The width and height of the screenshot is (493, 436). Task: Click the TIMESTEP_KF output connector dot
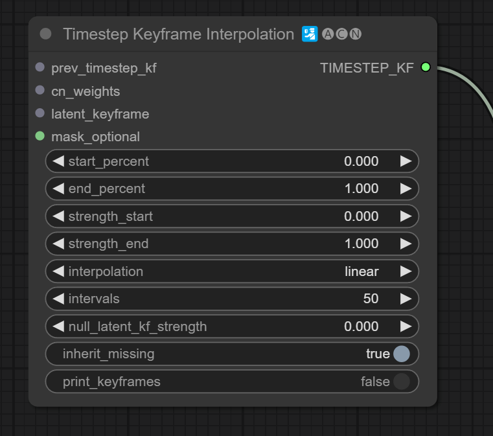(x=425, y=67)
